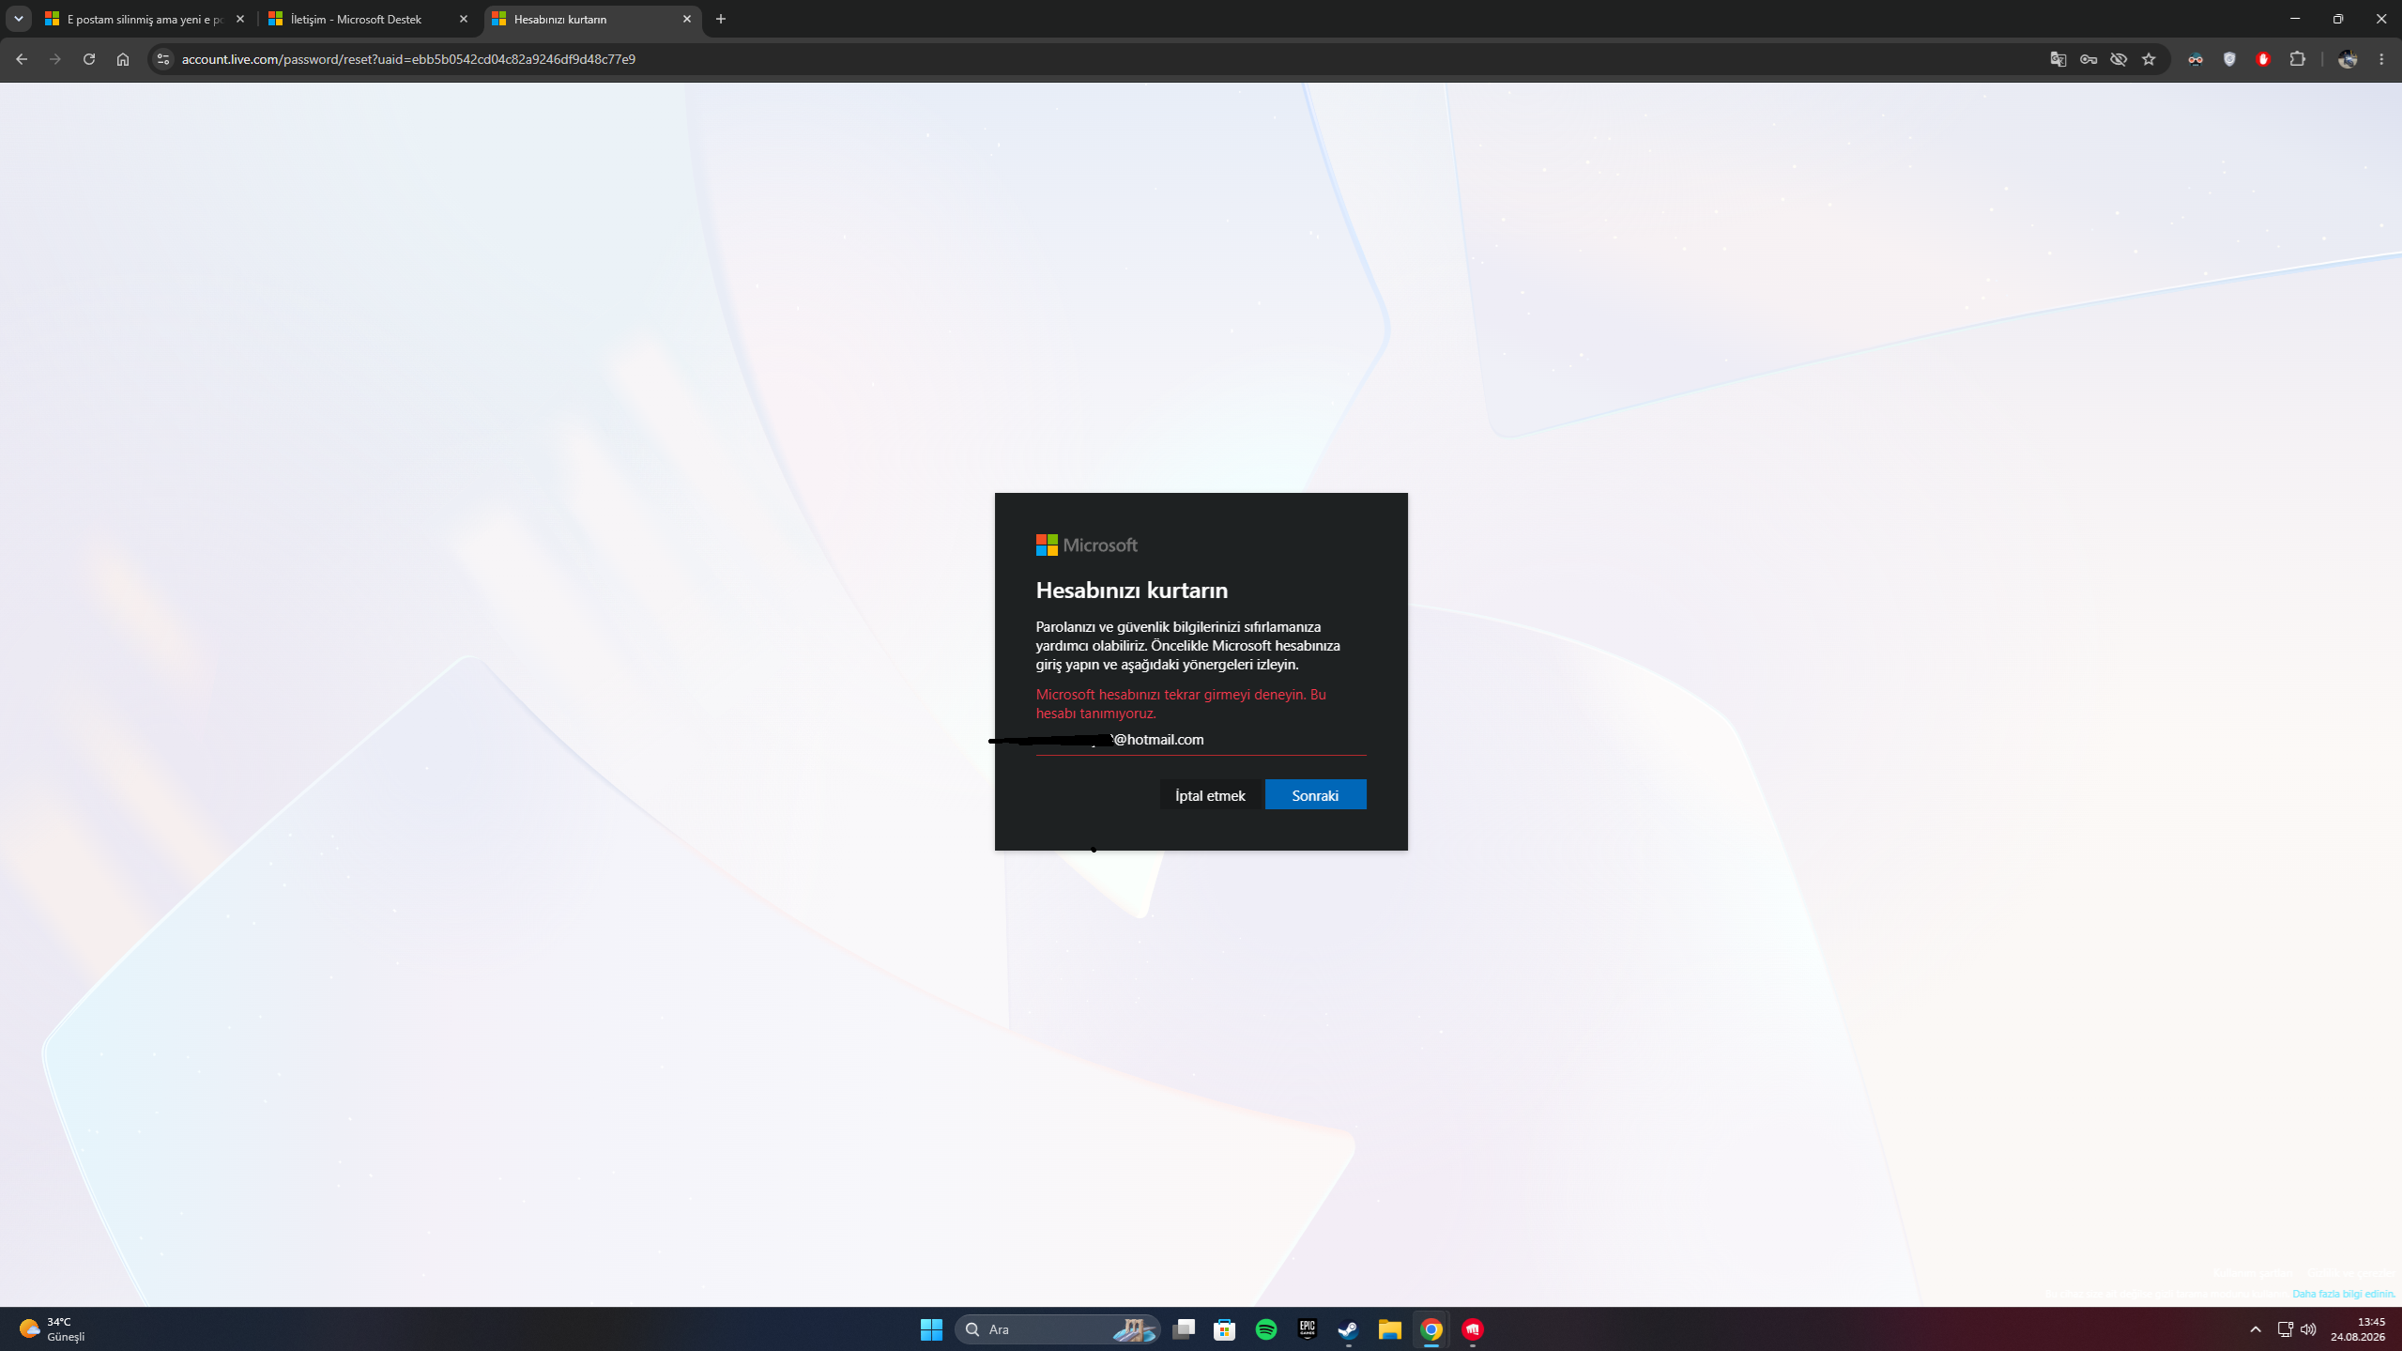The image size is (2402, 1351).
Task: Click the red 'Bu hesabı tanımıyoruz' error text
Action: (x=1181, y=704)
